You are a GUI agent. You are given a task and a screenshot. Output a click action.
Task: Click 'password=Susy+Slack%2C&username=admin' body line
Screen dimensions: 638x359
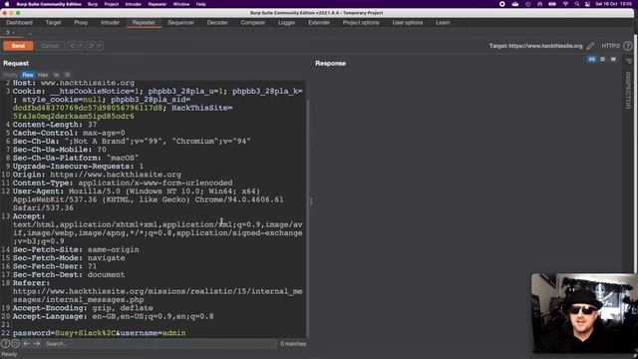tap(100, 333)
